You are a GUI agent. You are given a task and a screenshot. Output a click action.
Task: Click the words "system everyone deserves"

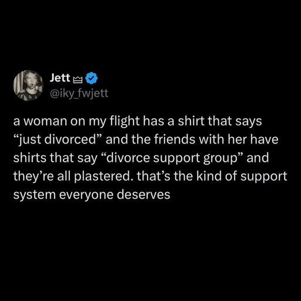click(x=92, y=195)
